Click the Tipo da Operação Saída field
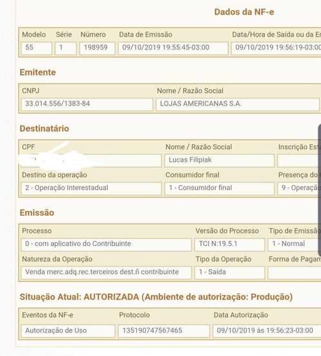 (230, 272)
